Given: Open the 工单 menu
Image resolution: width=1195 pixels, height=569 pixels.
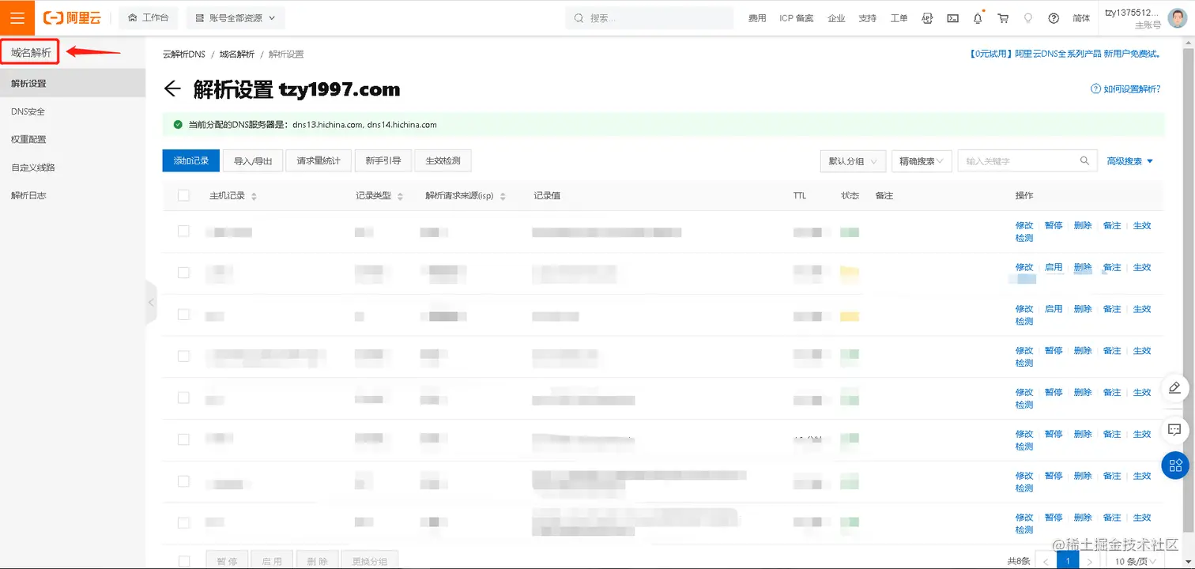Looking at the screenshot, I should coord(899,18).
